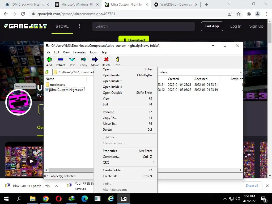Bookmark this page with star icon

239,14
